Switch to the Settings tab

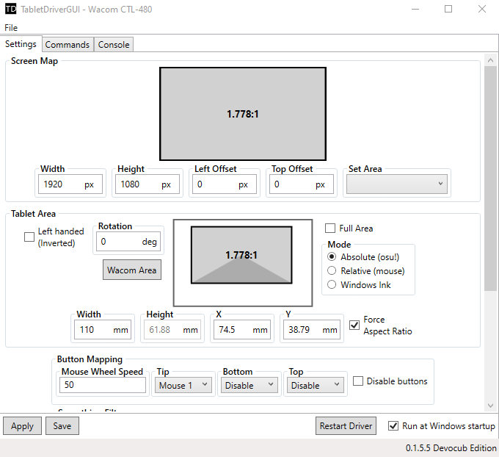[x=21, y=44]
